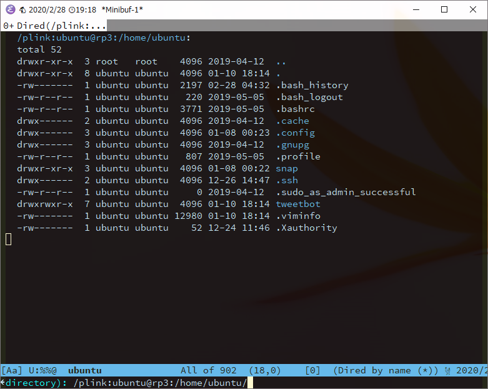
Task: Click the 12980 size of .viminfo
Action: 188,216
